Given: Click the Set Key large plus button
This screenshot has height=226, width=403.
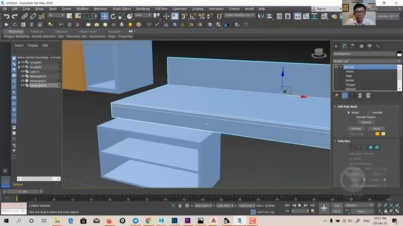Looking at the screenshot, I should click(x=324, y=208).
